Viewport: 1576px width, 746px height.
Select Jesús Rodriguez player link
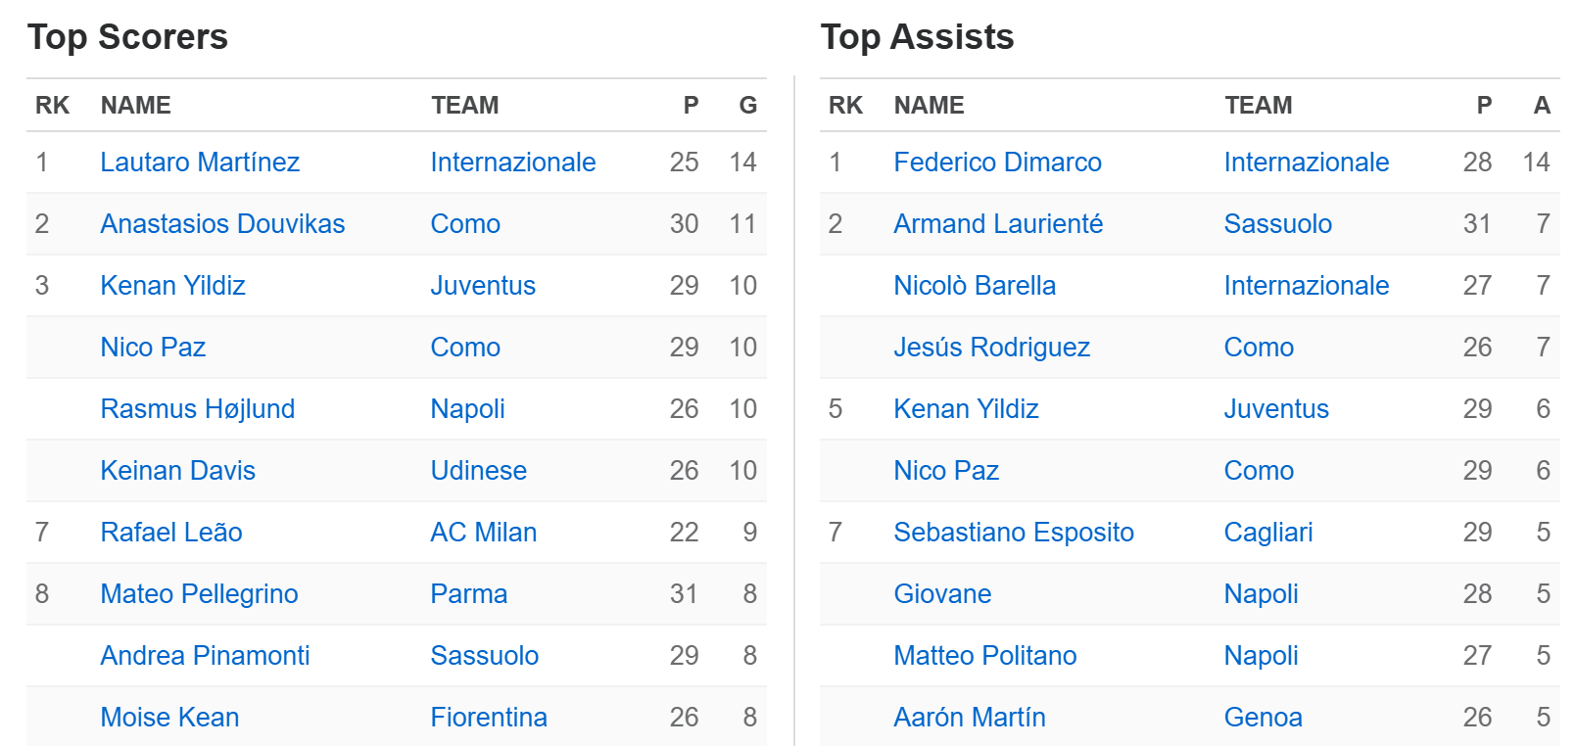point(991,348)
